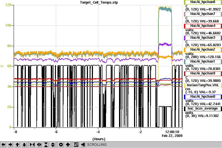Select the hac_bcm_average legend entry
Screen dimensions: 222x148
coord(203,109)
